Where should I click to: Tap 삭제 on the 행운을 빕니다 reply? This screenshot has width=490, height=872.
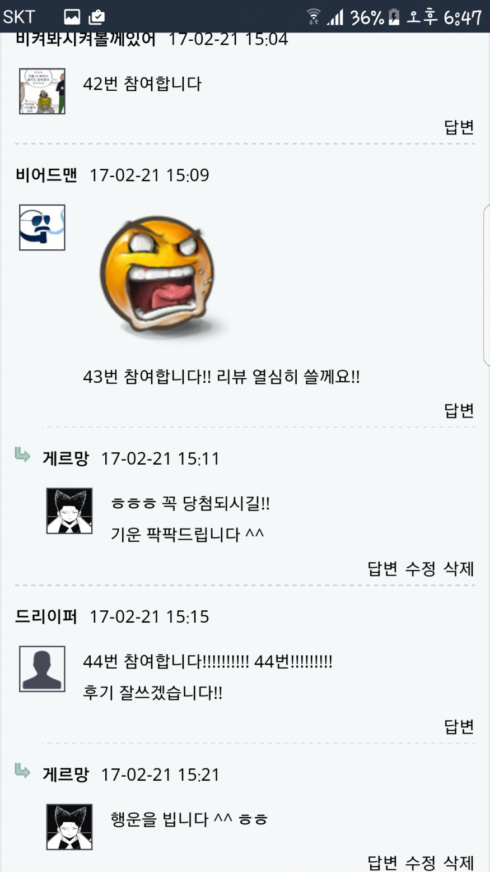click(x=459, y=862)
